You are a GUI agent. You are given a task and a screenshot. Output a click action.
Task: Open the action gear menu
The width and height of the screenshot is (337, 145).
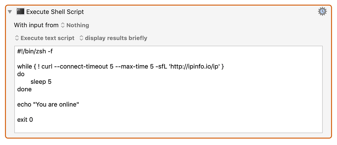[322, 11]
